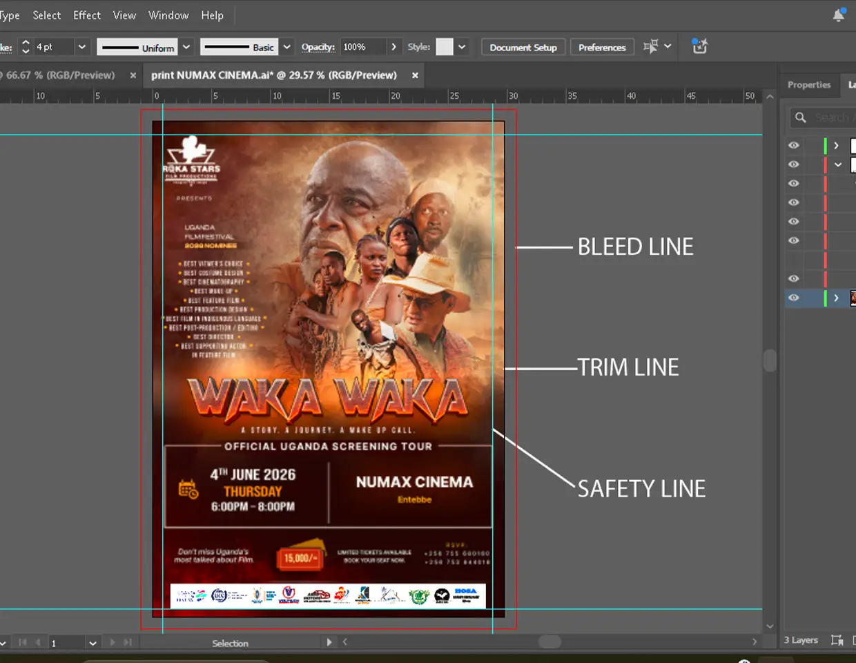Image resolution: width=856 pixels, height=663 pixels.
Task: Switch to the Properties panel tab
Action: [x=809, y=84]
